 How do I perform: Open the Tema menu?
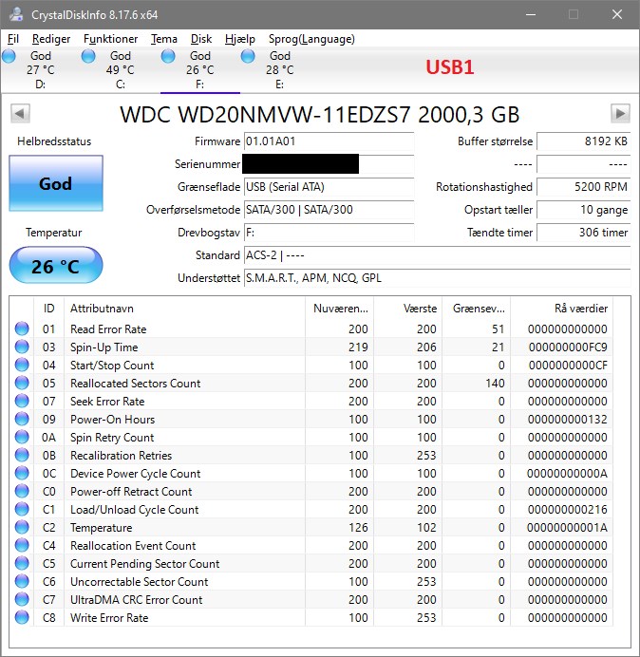tap(164, 39)
